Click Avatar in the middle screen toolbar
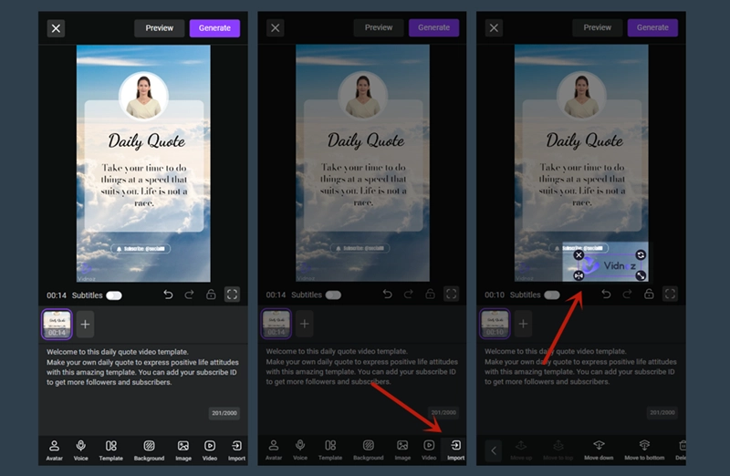Screen dimensions: 730x476 point(273,450)
